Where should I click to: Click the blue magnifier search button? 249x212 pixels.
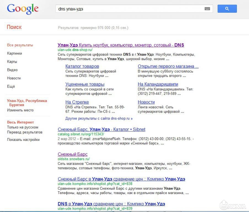(227, 9)
